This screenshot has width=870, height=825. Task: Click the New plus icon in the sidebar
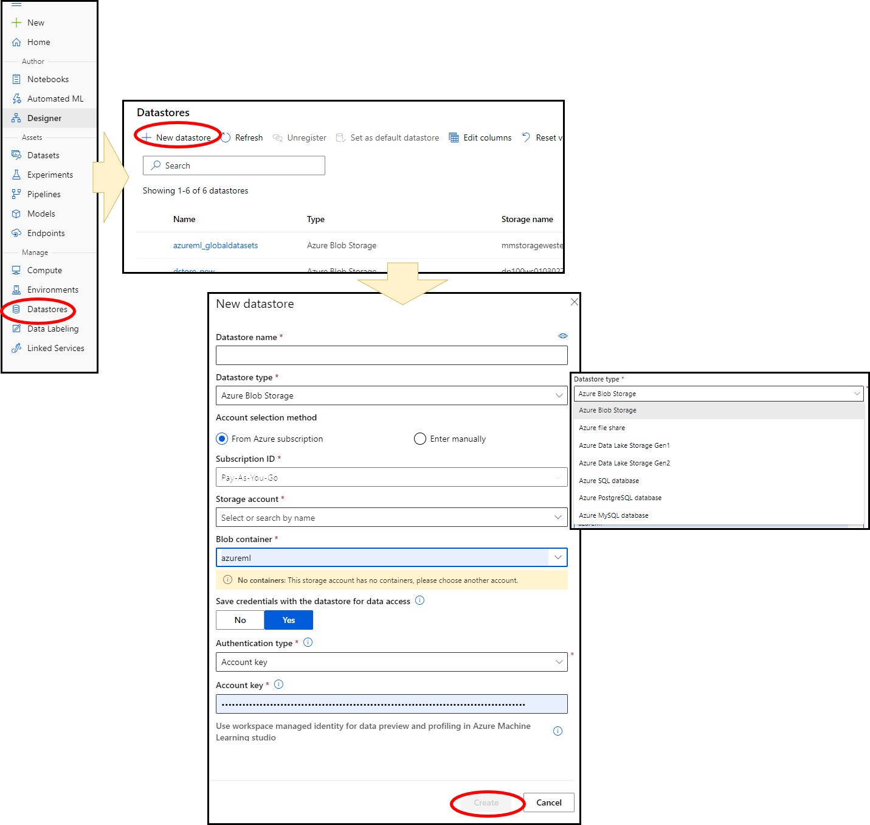16,23
